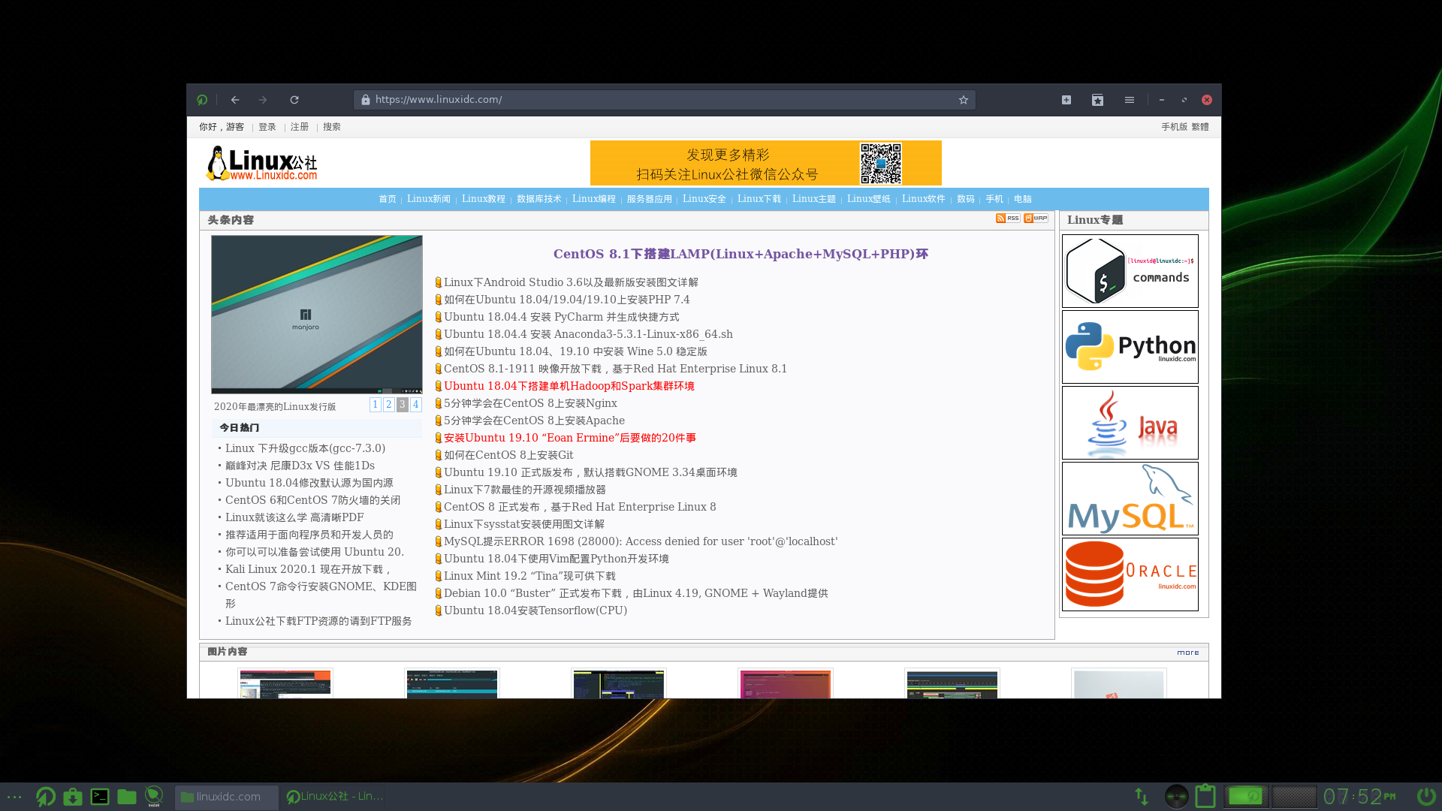
Task: Click the padlock icon in address bar
Action: coord(366,100)
